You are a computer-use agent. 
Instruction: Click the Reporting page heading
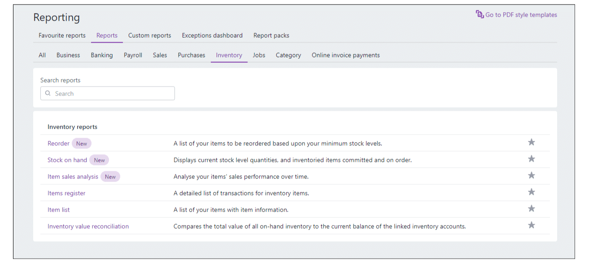57,17
